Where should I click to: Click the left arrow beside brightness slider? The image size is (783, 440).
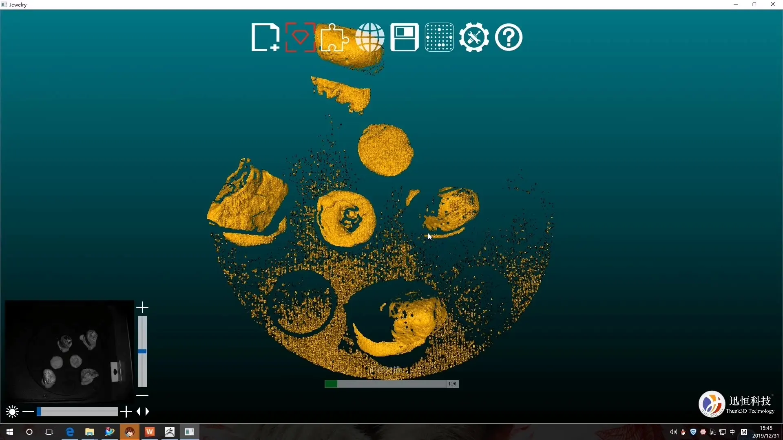click(139, 412)
